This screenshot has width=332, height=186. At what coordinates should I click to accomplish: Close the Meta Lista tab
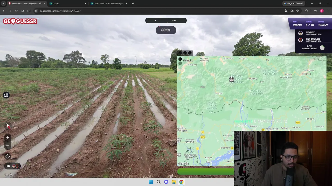(127, 4)
